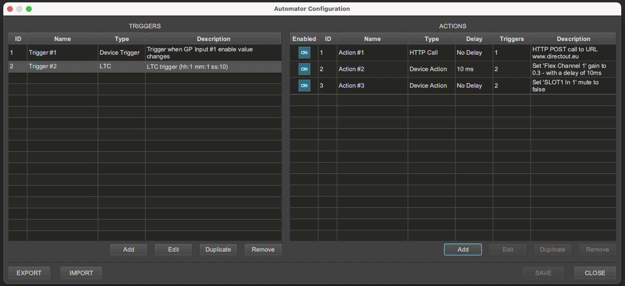This screenshot has width=625, height=286.
Task: Sort triggers by the Name column header
Action: pyautogui.click(x=62, y=39)
